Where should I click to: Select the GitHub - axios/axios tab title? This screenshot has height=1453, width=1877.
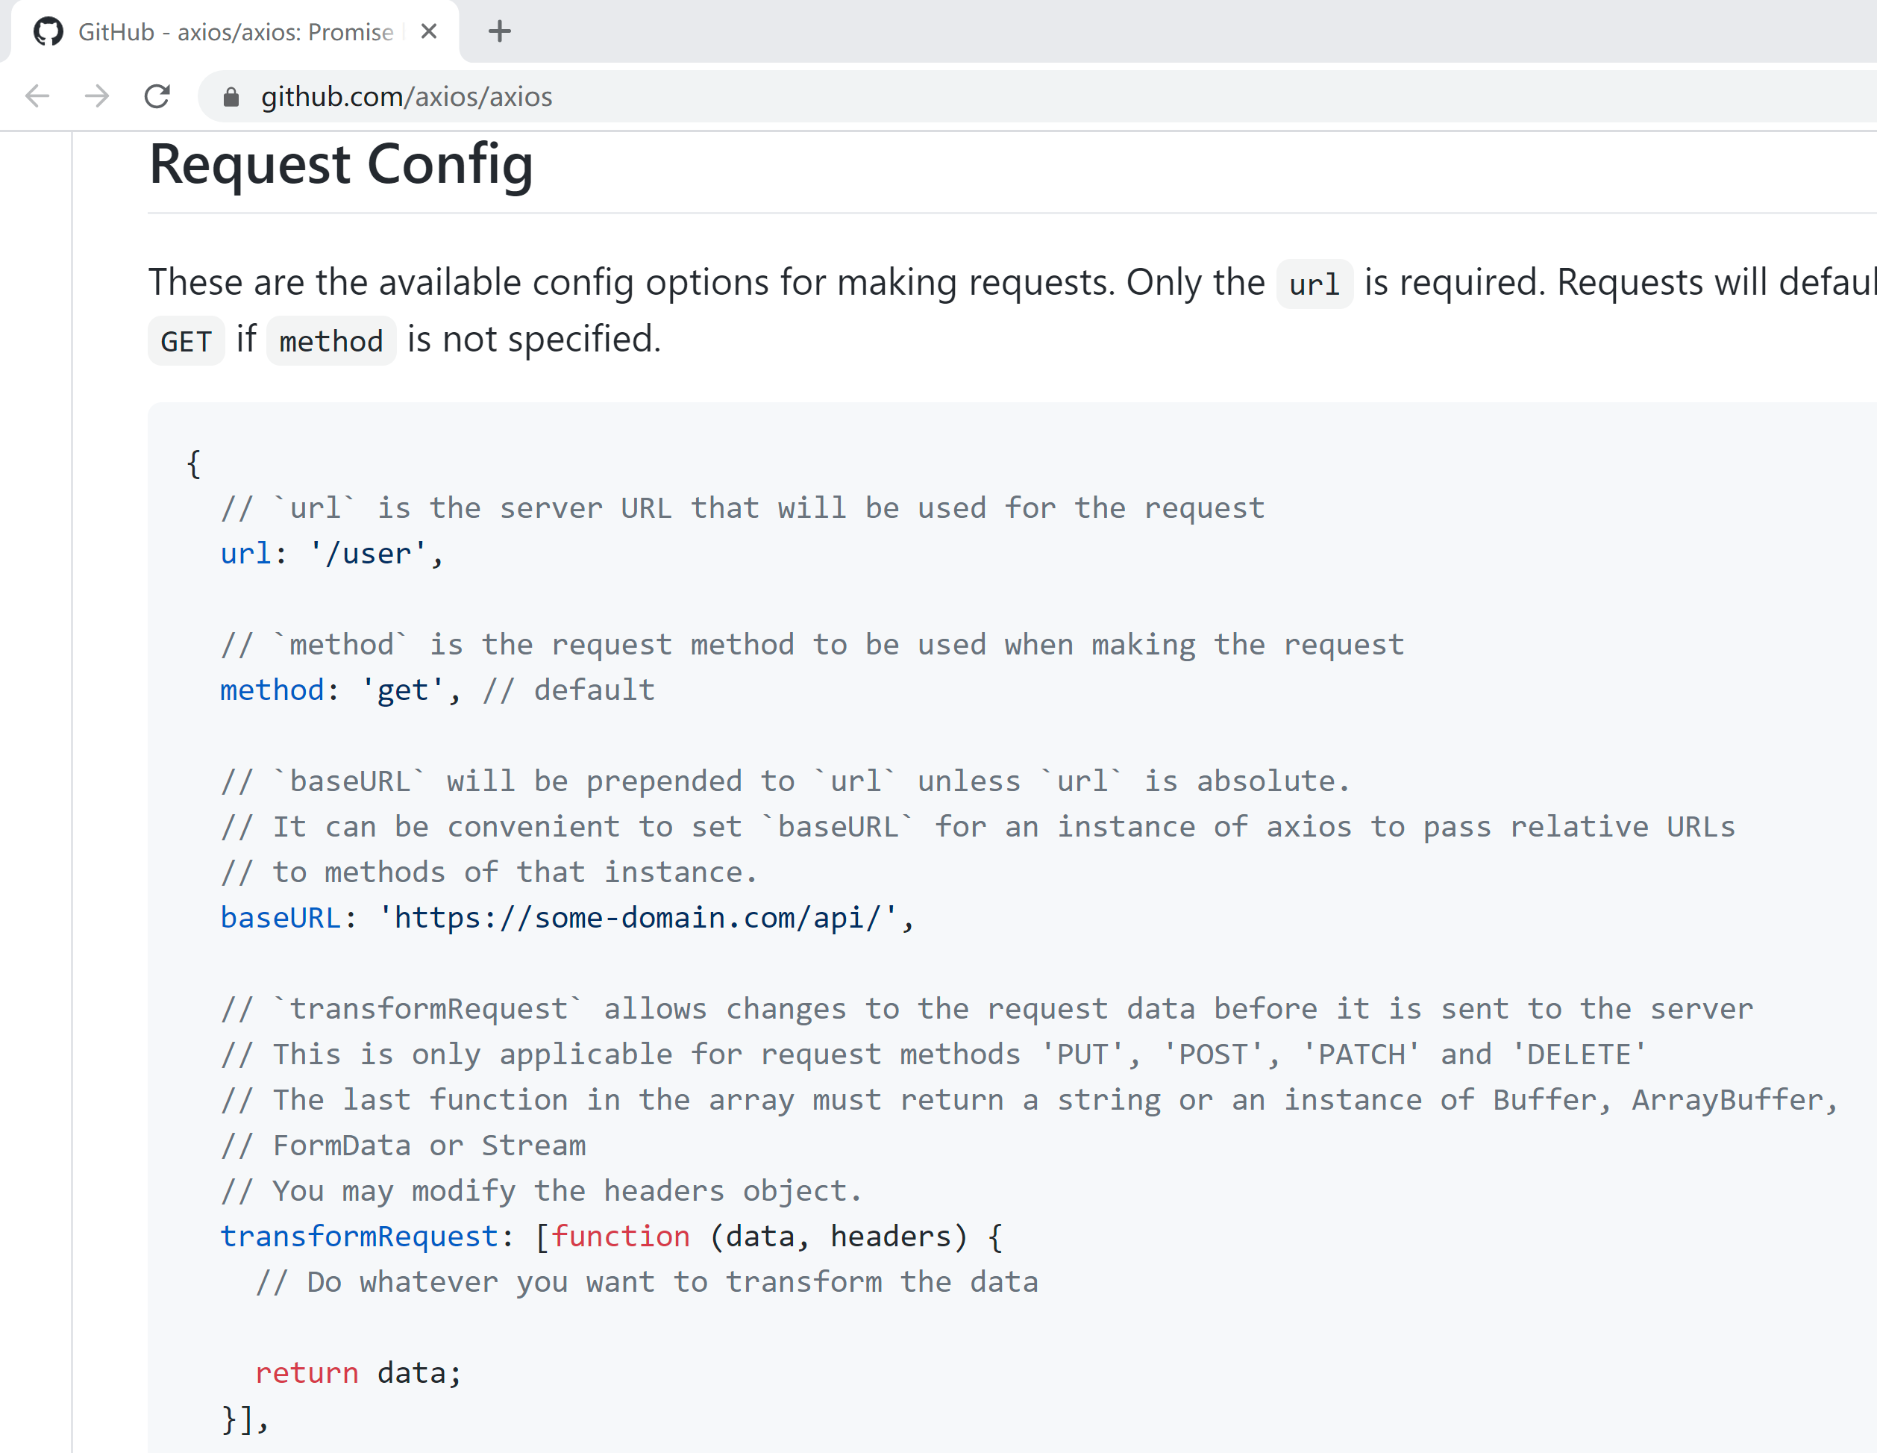[234, 32]
